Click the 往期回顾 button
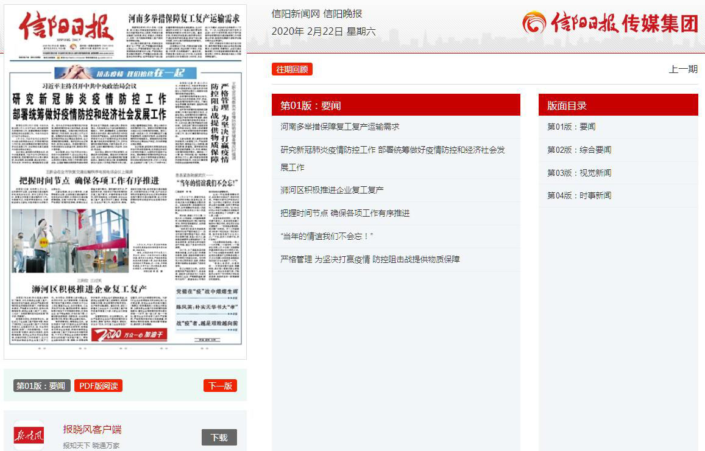Screen dimensions: 705x451 [x=292, y=69]
